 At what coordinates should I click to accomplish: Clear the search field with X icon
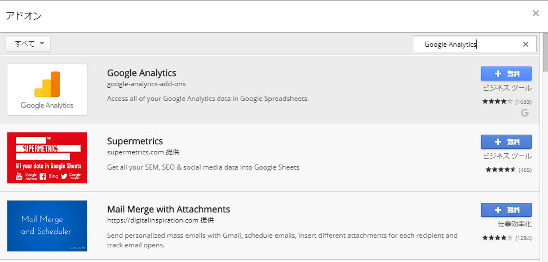point(525,45)
